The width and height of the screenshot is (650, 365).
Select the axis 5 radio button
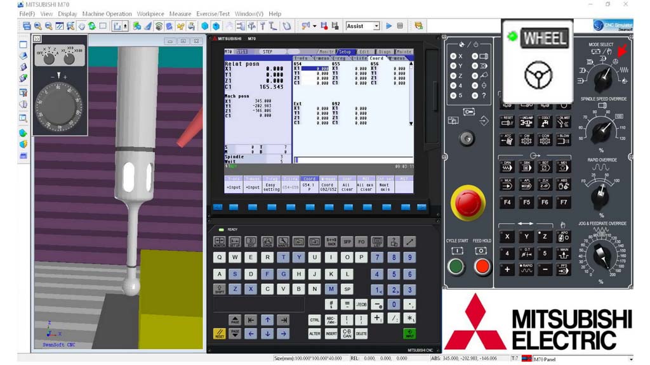453,96
